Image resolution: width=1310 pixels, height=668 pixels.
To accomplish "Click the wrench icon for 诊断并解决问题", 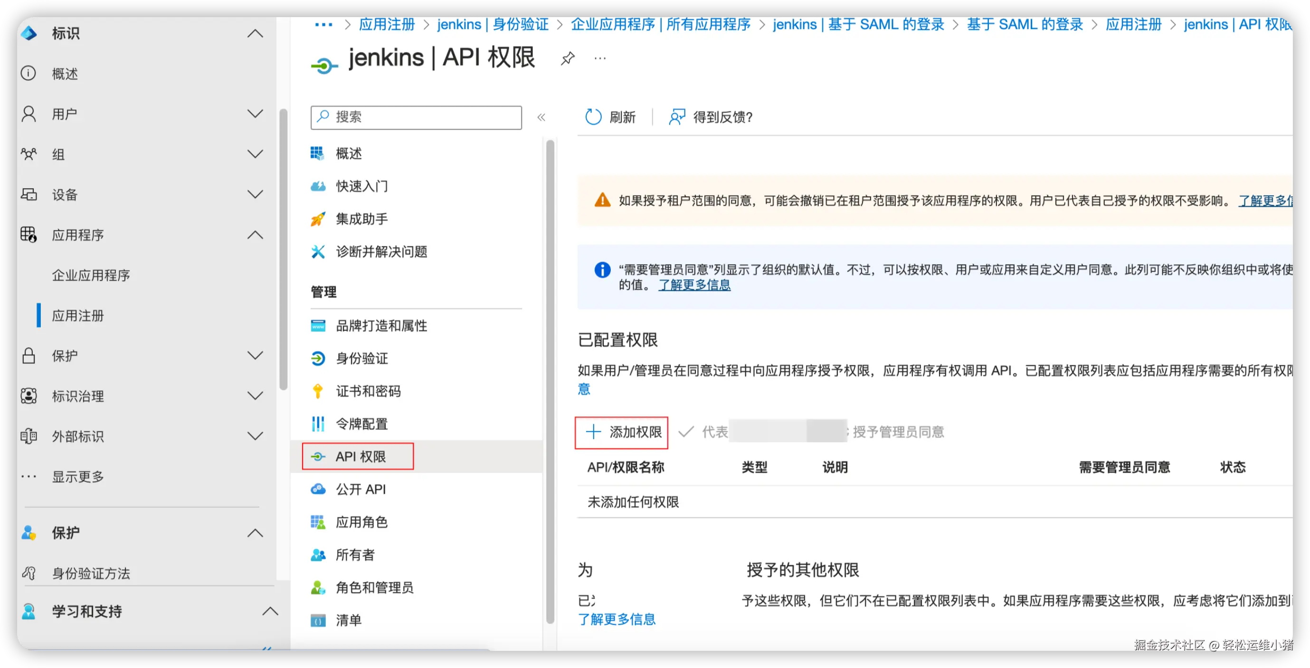I will click(318, 252).
